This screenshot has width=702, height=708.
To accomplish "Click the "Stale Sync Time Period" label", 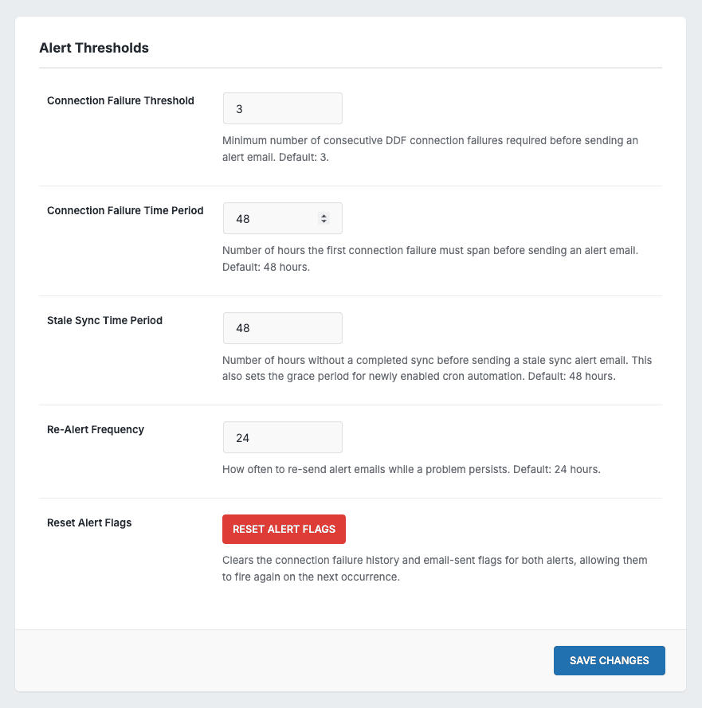I will point(104,321).
